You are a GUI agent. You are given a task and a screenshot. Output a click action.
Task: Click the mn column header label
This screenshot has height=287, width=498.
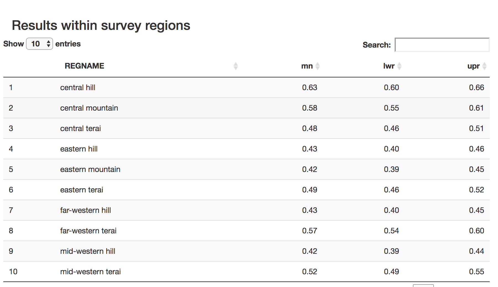coord(307,66)
